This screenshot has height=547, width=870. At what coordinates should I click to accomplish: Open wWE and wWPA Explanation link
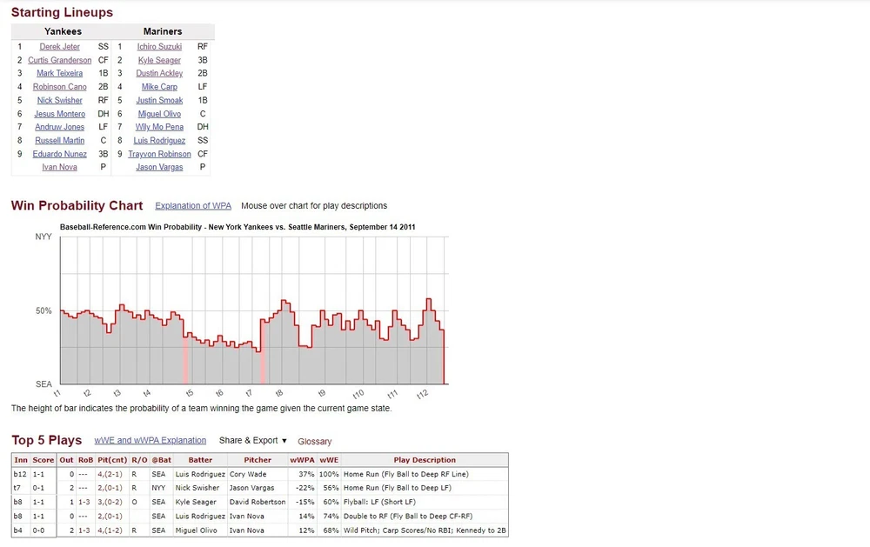pos(150,441)
